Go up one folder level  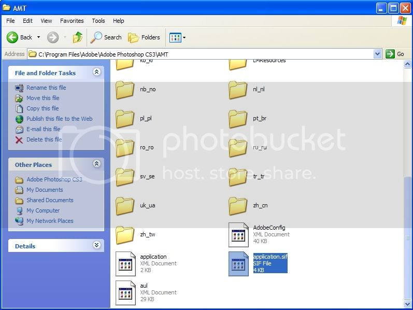[78, 37]
